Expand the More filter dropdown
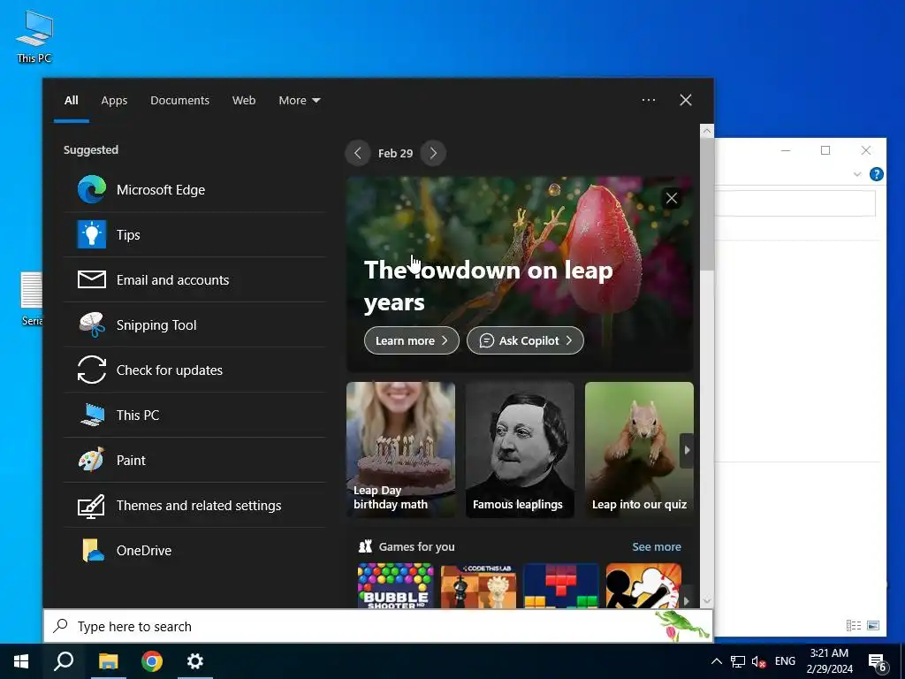Viewport: 905px width, 679px height. point(299,101)
